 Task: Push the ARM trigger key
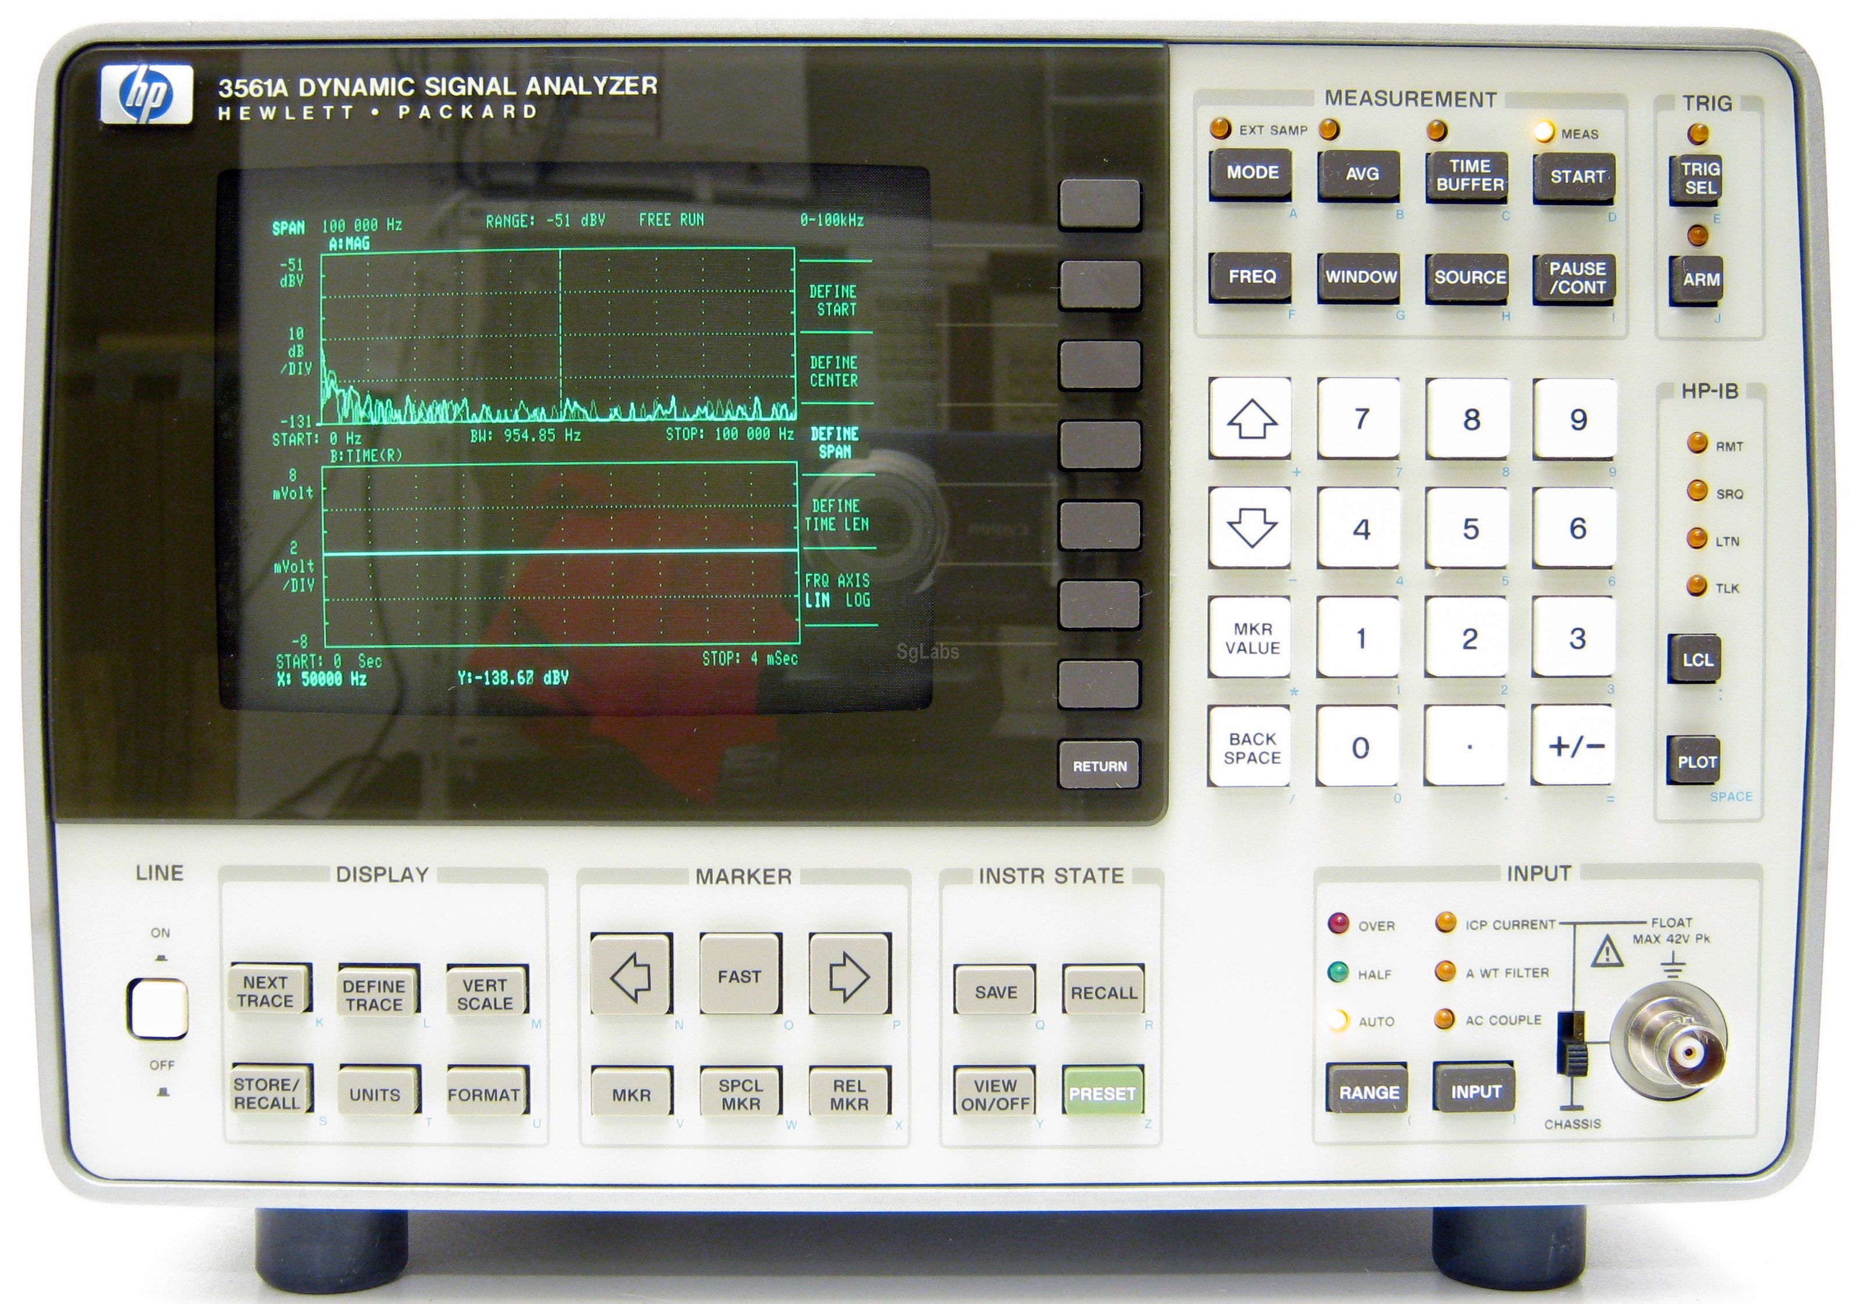tap(1696, 280)
